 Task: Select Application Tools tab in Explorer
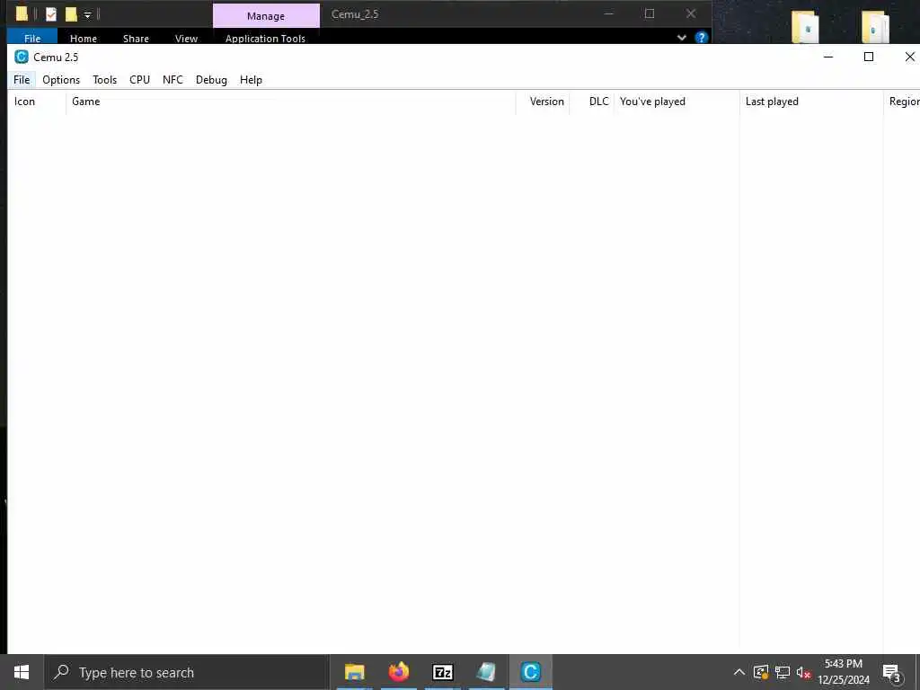tap(265, 38)
